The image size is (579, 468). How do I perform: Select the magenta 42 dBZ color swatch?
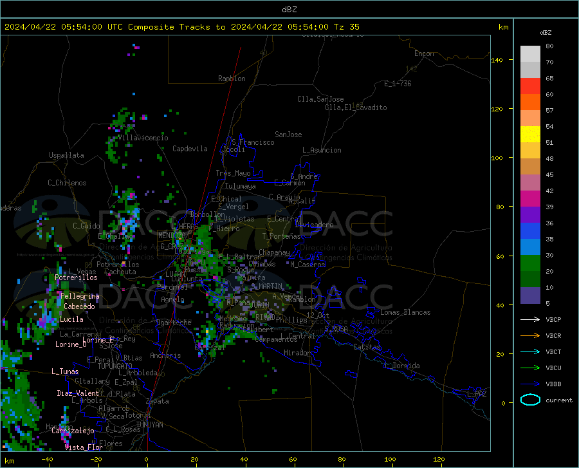coord(530,199)
